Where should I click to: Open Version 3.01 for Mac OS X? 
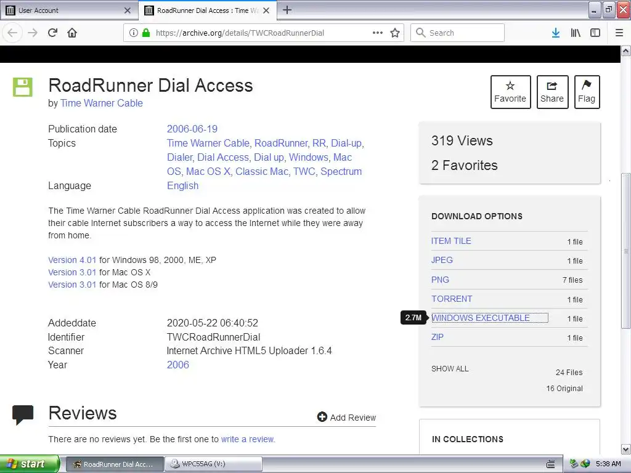[72, 272]
